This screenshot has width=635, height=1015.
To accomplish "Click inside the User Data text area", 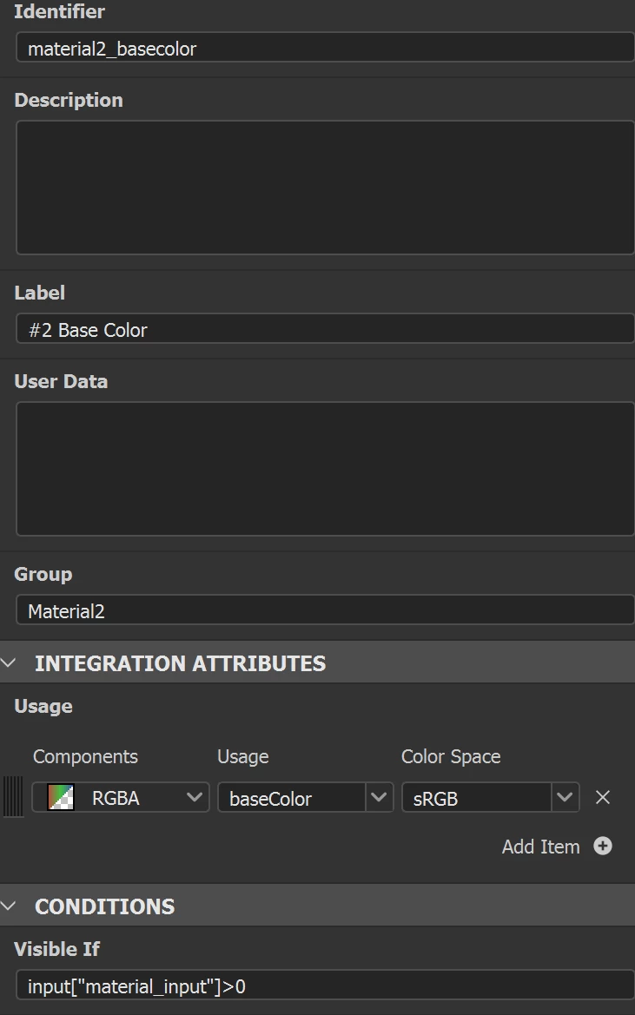I will pyautogui.click(x=325, y=468).
